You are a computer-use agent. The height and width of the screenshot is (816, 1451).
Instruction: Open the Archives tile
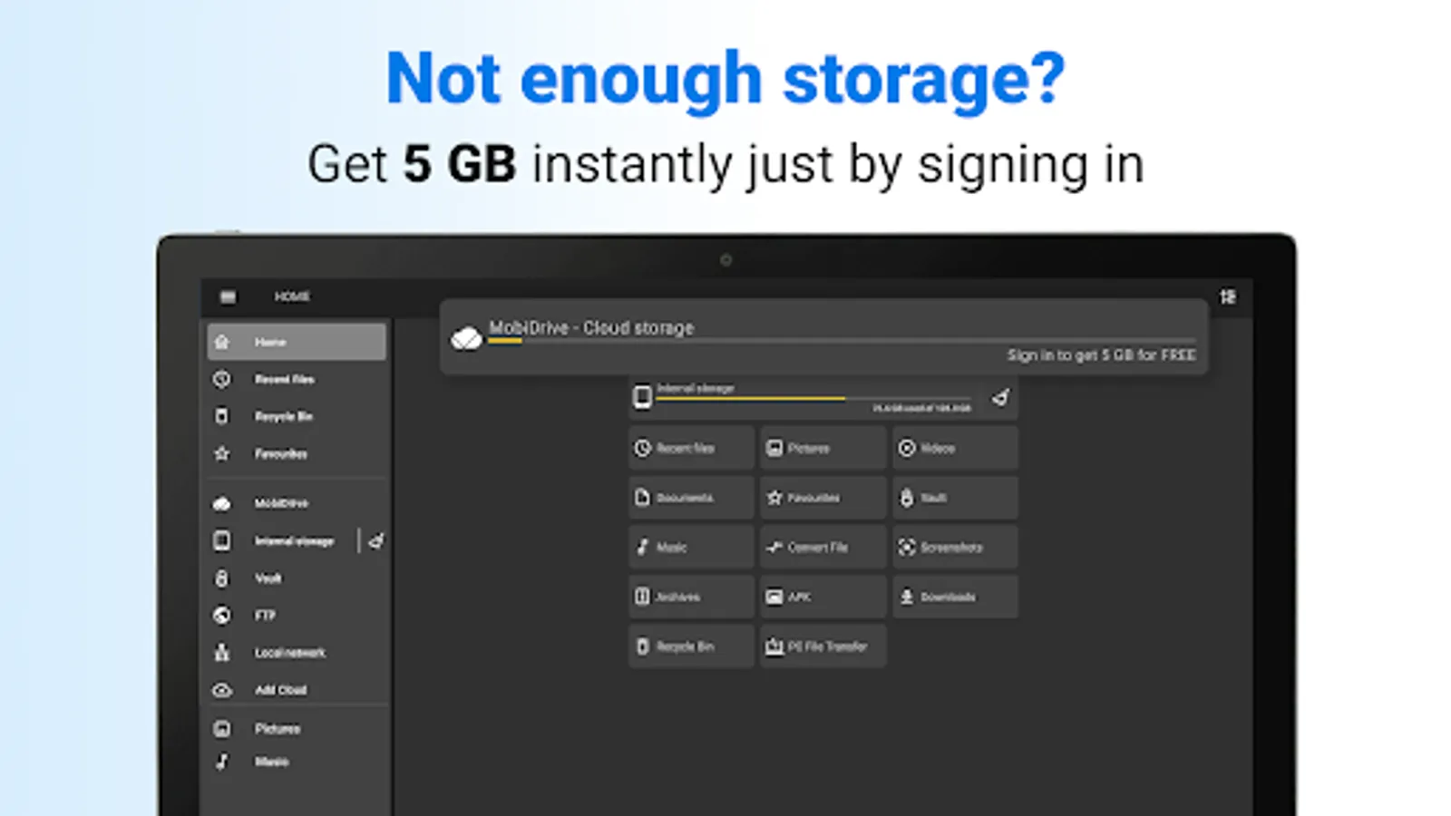[x=691, y=597]
